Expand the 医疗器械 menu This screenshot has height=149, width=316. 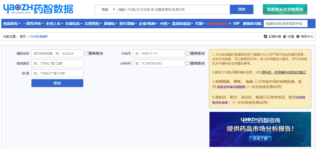pyautogui.click(x=128, y=24)
